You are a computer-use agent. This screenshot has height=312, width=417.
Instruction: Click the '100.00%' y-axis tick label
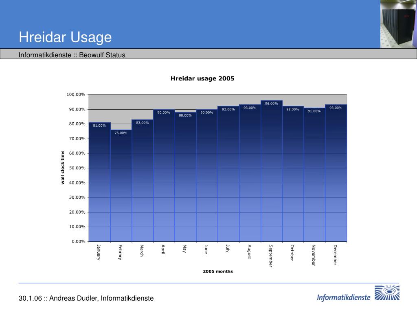click(76, 94)
